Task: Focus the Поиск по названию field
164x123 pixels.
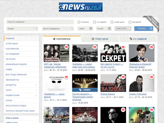Action: click(x=40, y=22)
